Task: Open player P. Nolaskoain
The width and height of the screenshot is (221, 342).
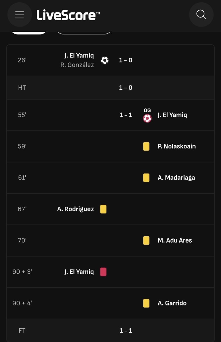Action: (177, 146)
